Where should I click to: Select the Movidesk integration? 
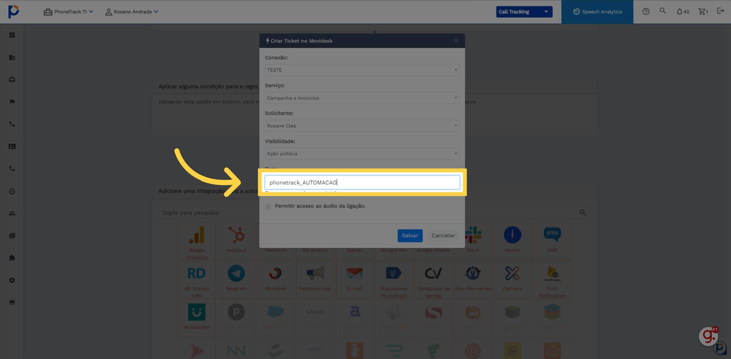pyautogui.click(x=276, y=280)
